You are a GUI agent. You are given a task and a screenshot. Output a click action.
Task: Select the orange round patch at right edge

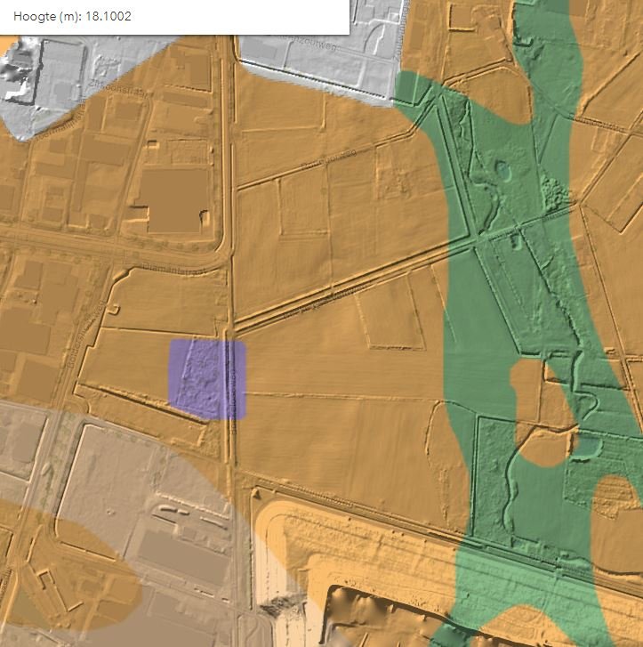[618, 498]
